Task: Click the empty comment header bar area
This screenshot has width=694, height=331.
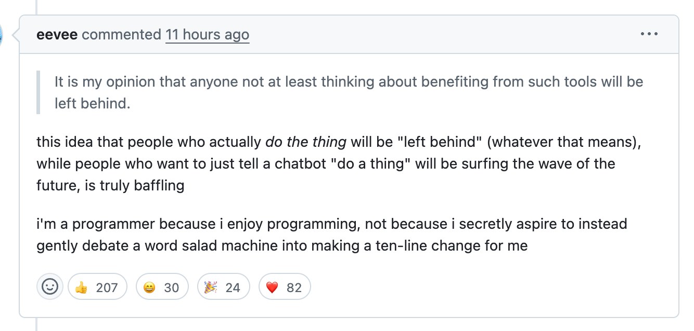Action: tap(442, 35)
